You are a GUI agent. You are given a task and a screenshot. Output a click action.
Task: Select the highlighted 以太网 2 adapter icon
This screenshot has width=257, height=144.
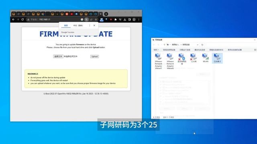[x=217, y=58]
